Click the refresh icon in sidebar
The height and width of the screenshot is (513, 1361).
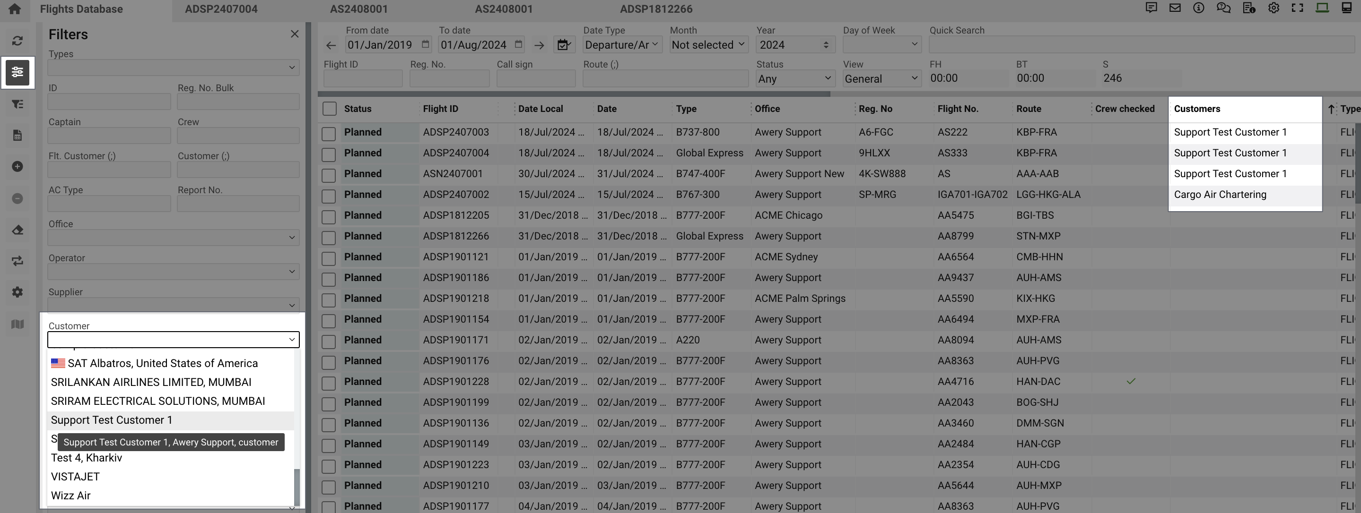(x=17, y=41)
